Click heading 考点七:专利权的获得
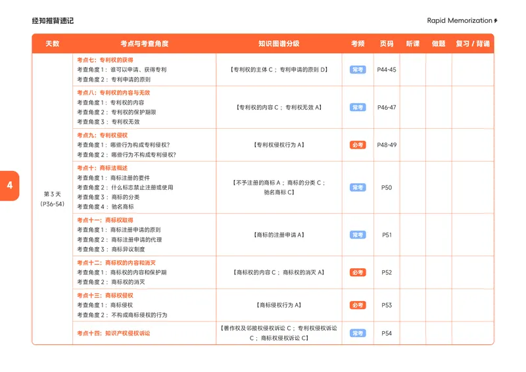The image size is (526, 372). click(105, 60)
